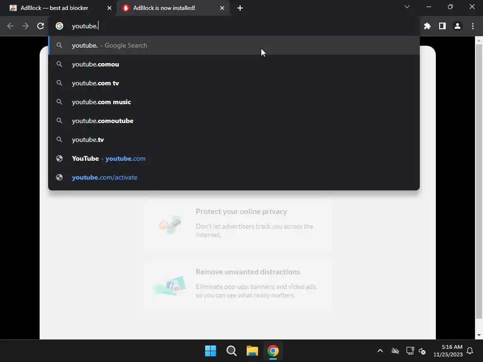The height and width of the screenshot is (362, 483).
Task: Click search icon beside 'youtube.comou'
Action: tap(59, 64)
